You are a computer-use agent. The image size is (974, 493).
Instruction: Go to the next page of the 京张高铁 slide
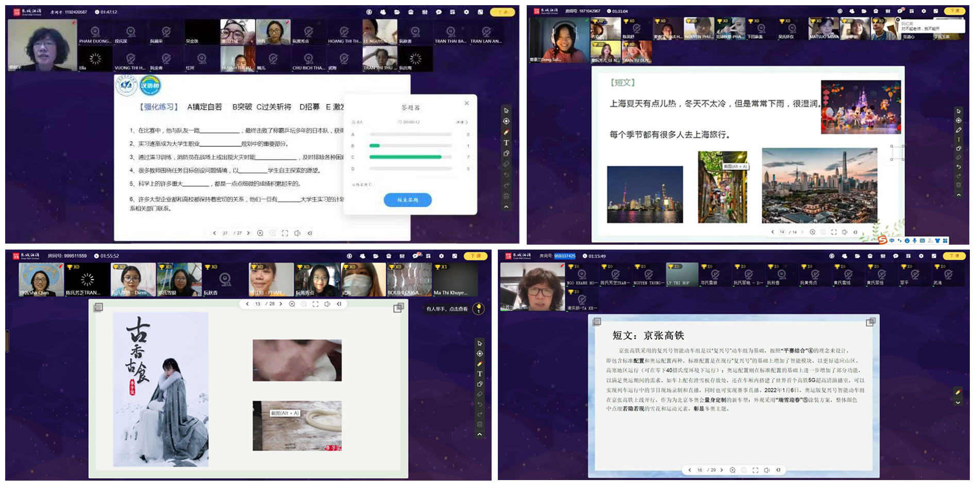[x=721, y=470]
